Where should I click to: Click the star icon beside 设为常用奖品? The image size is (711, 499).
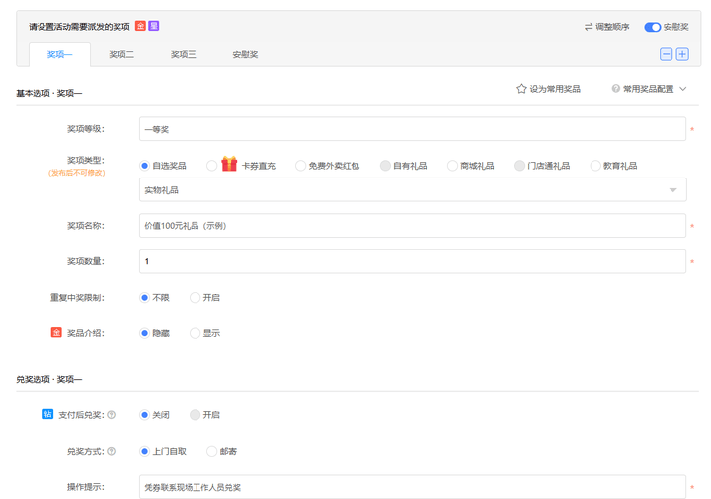521,89
